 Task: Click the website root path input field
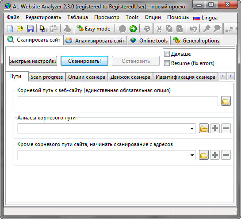[x=118, y=101]
